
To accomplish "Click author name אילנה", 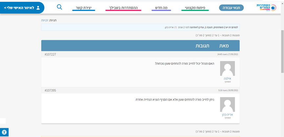I will (x=227, y=79).
